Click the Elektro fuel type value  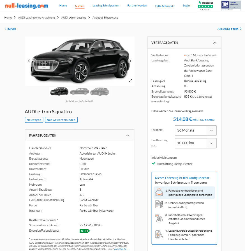(x=84, y=169)
